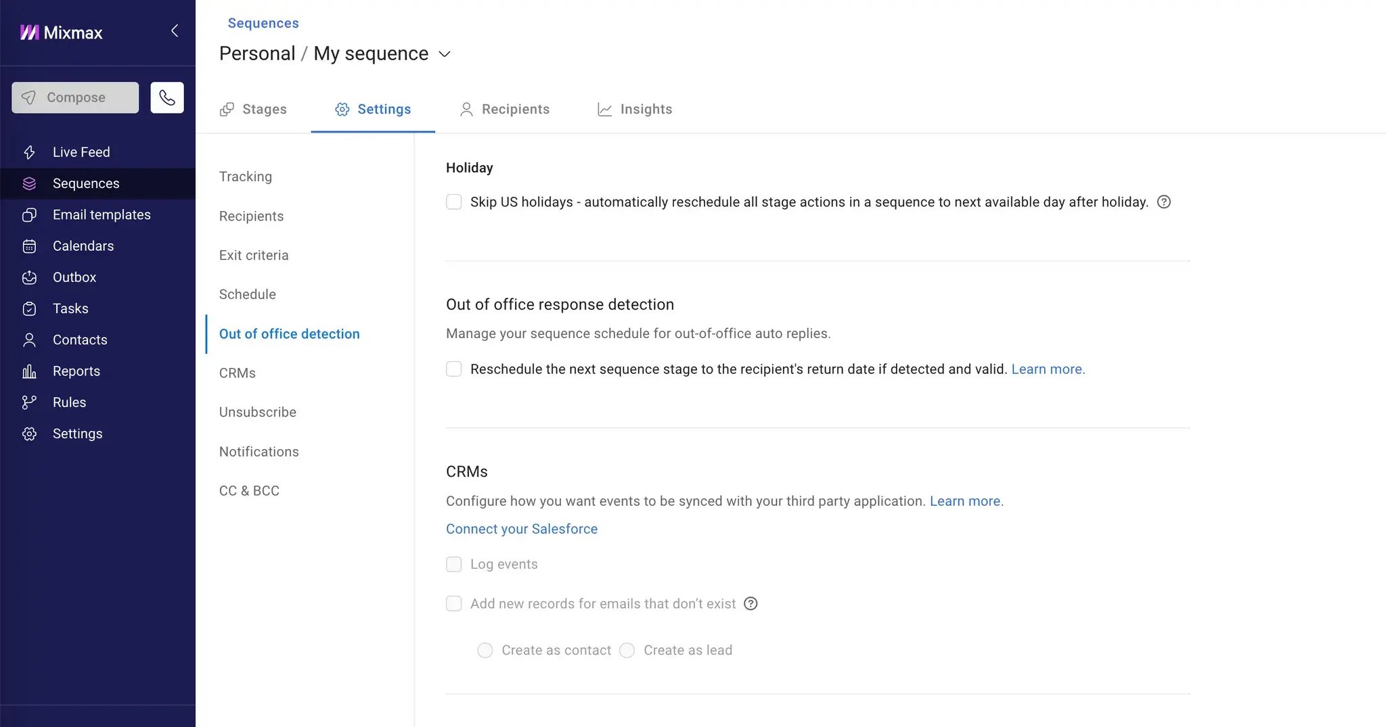Screen dimensions: 1386x727
Task: Select the Create as lead radio button
Action: (627, 651)
